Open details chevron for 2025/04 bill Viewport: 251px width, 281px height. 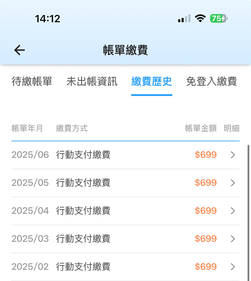coord(233,211)
